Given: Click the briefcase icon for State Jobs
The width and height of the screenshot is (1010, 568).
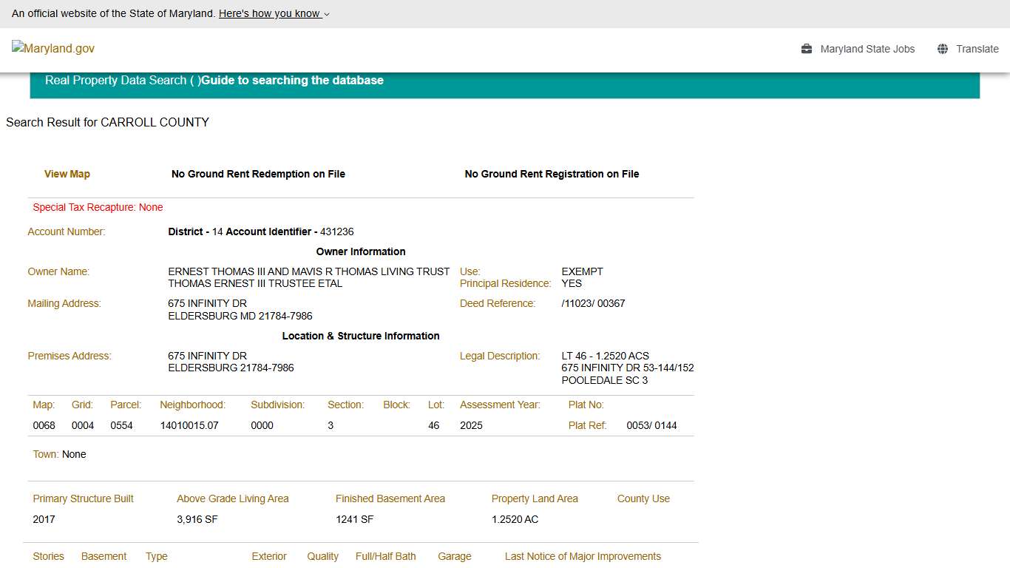Looking at the screenshot, I should tap(807, 49).
